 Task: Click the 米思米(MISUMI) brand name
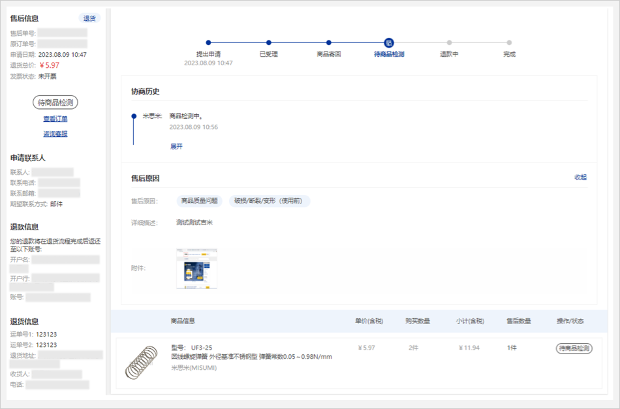193,368
